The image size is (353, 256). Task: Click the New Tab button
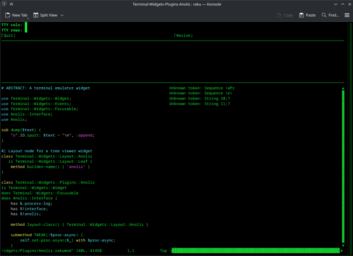17,15
